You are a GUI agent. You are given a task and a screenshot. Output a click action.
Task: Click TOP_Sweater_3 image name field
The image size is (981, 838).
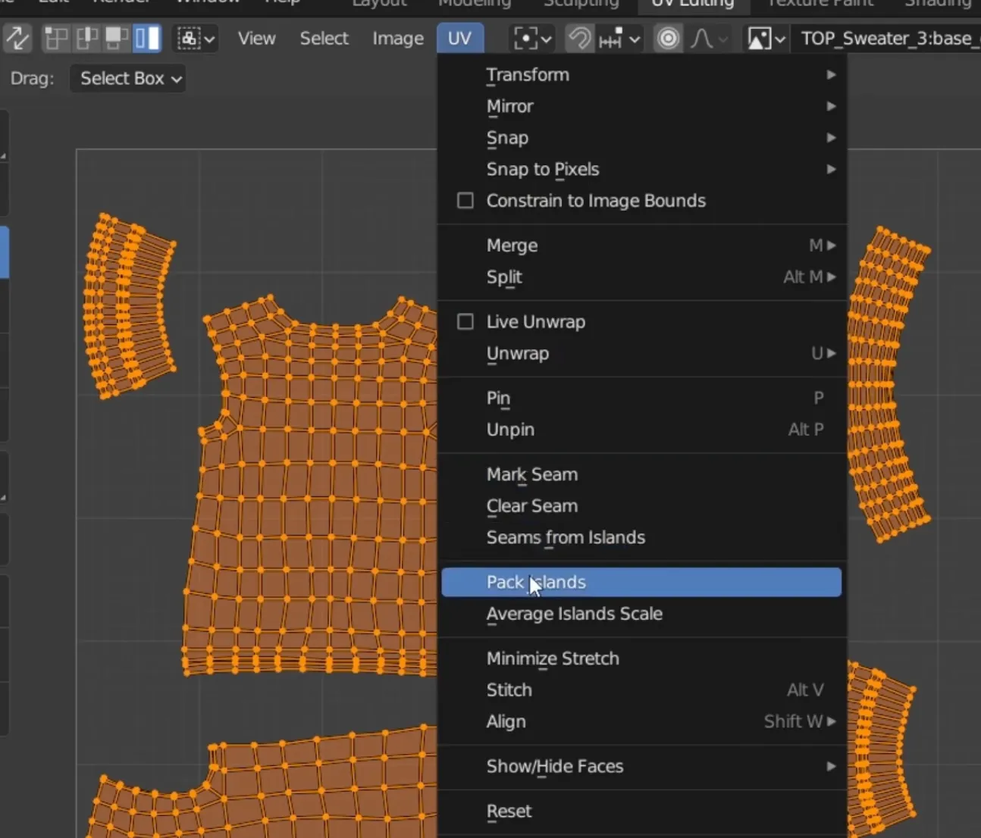[885, 39]
